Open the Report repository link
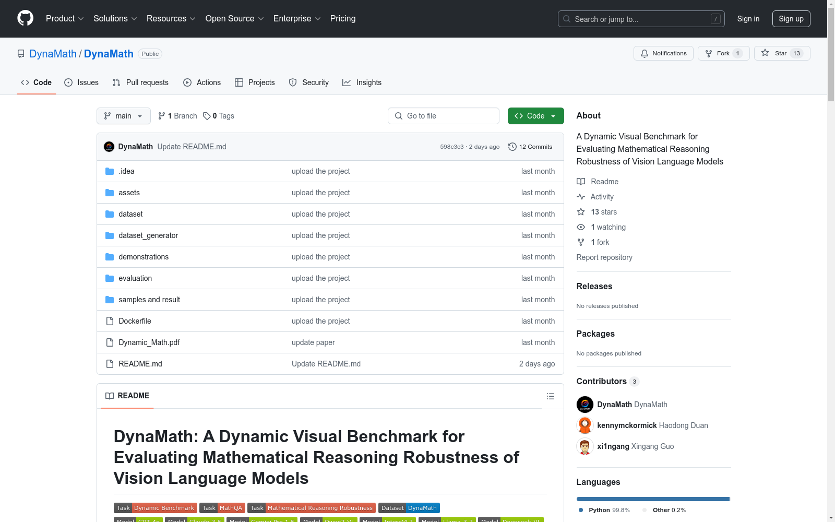The width and height of the screenshot is (835, 522). pos(604,257)
